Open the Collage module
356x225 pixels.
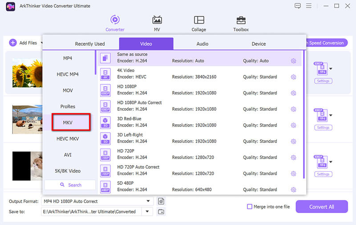point(198,24)
